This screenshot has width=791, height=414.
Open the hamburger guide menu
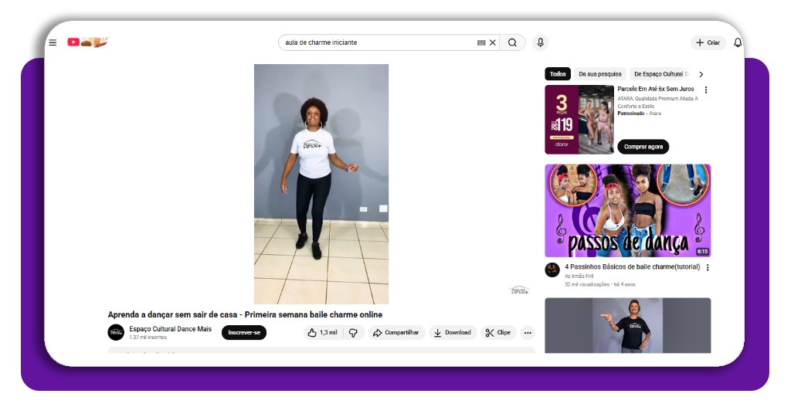[53, 42]
